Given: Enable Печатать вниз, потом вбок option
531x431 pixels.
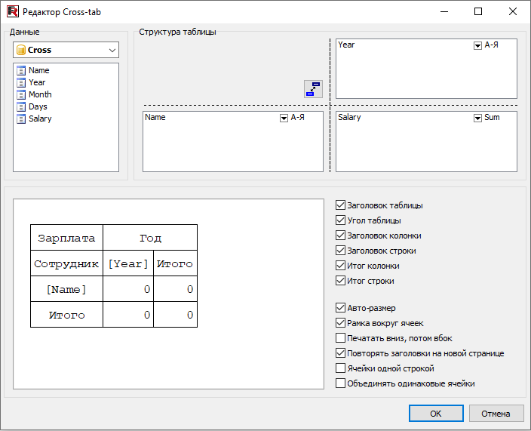Looking at the screenshot, I should click(340, 338).
